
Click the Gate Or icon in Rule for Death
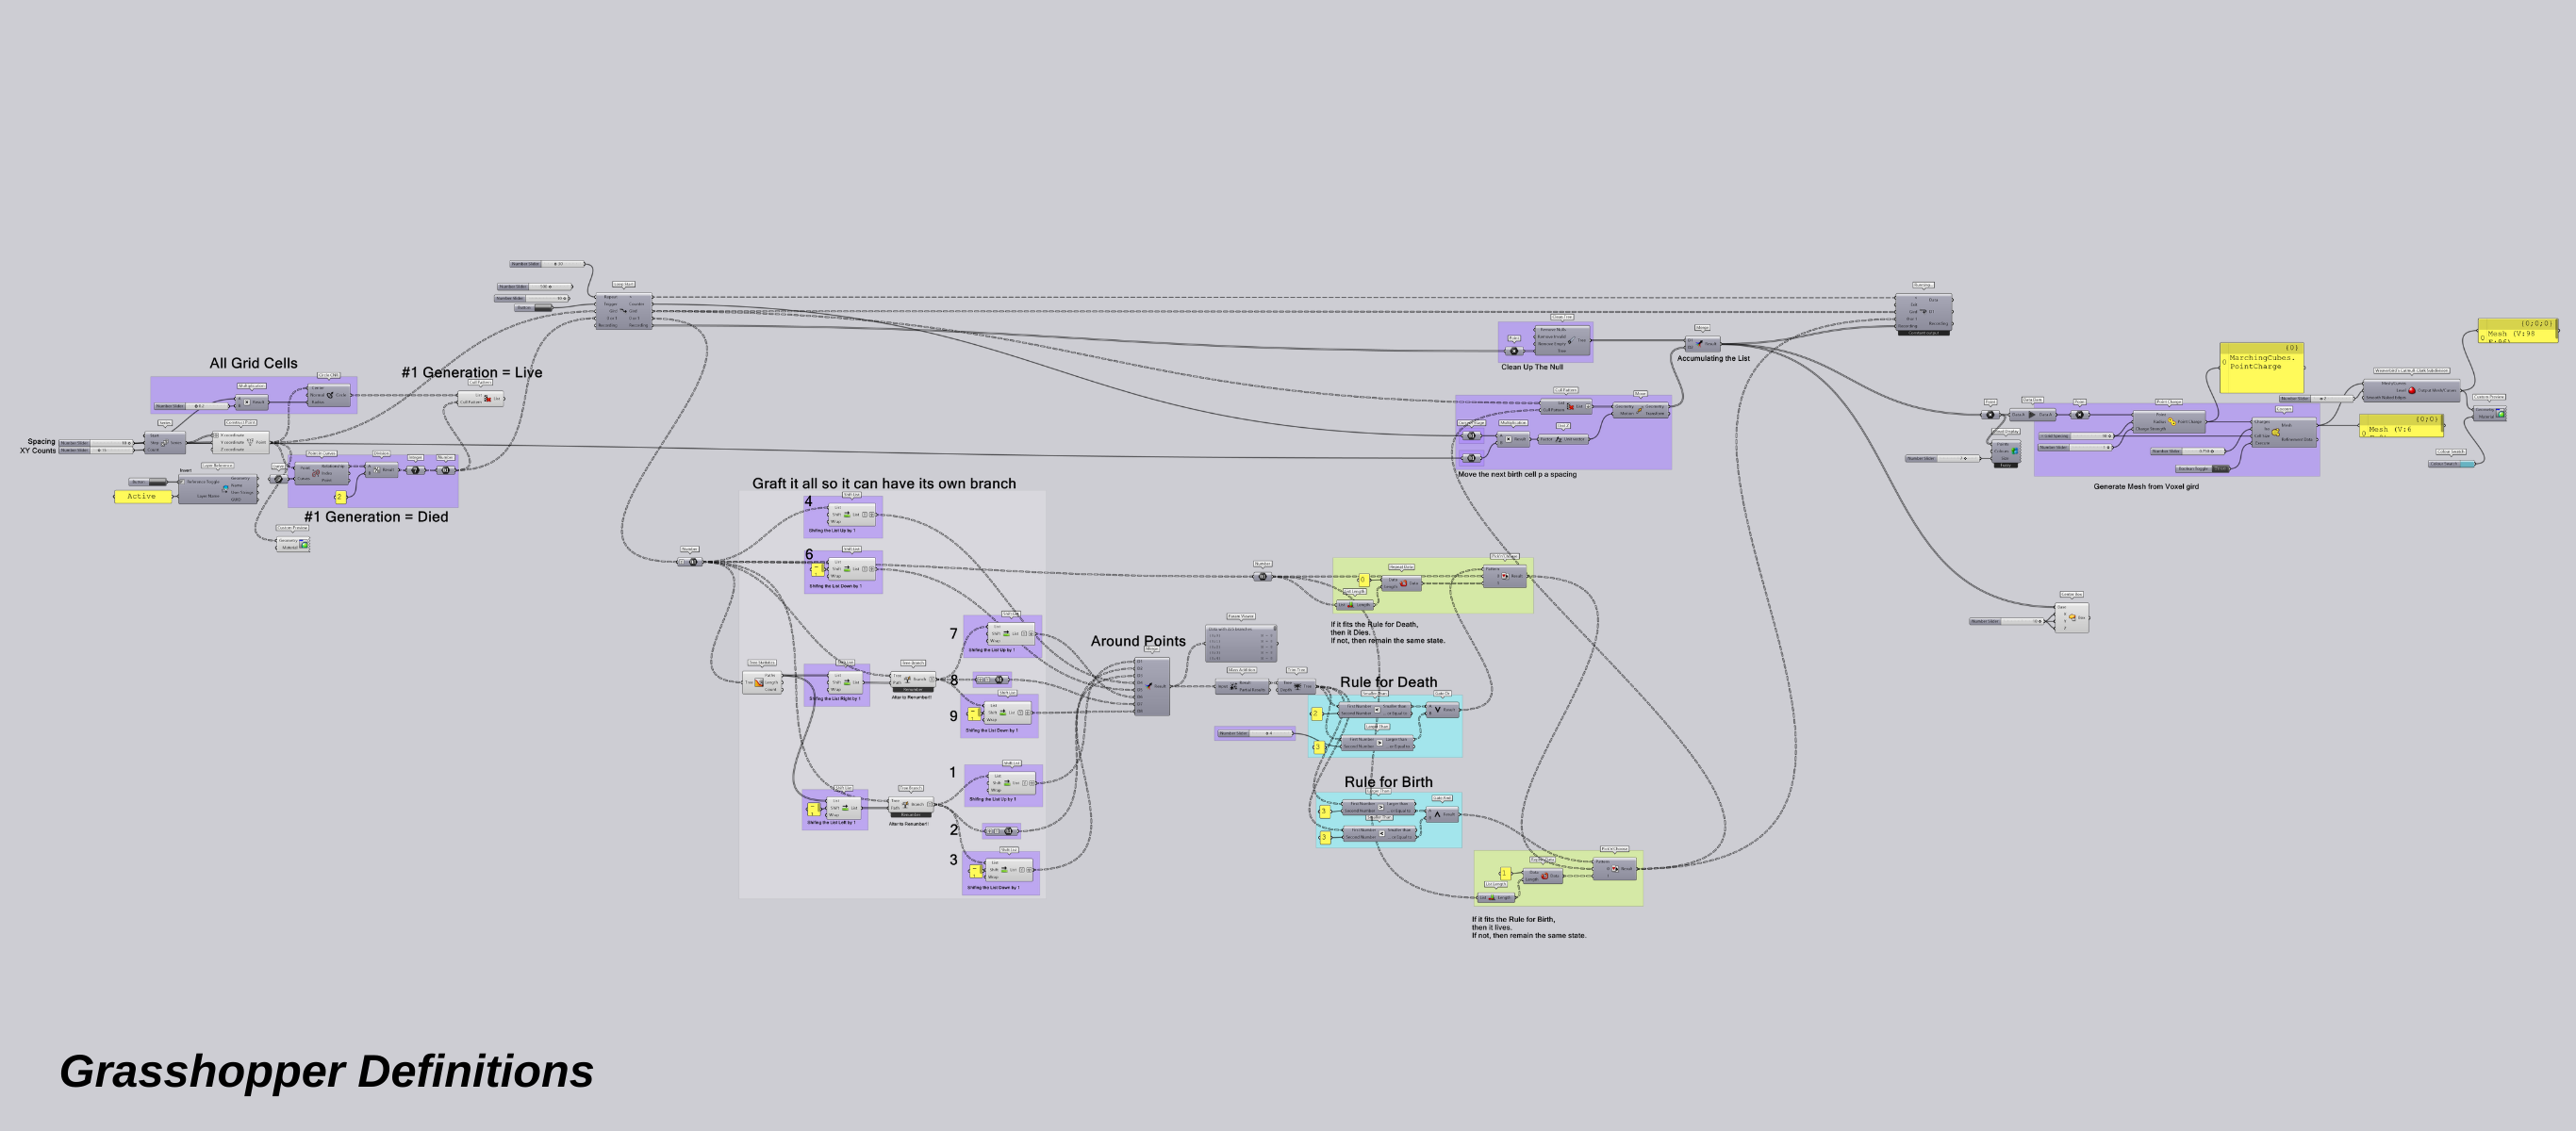tap(1438, 710)
